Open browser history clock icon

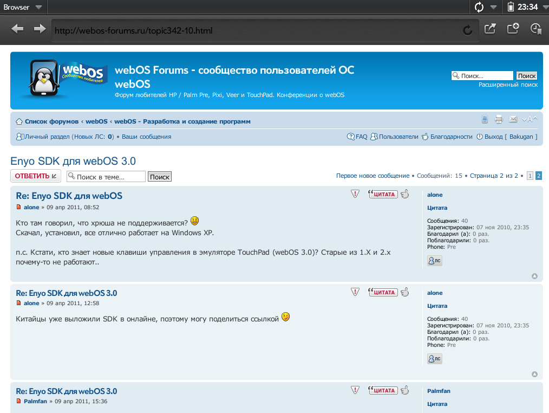tap(536, 29)
